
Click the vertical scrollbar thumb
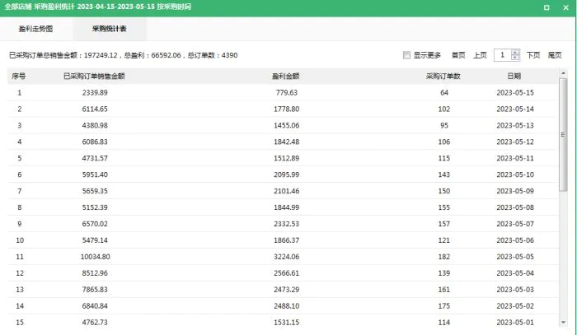pyautogui.click(x=563, y=134)
